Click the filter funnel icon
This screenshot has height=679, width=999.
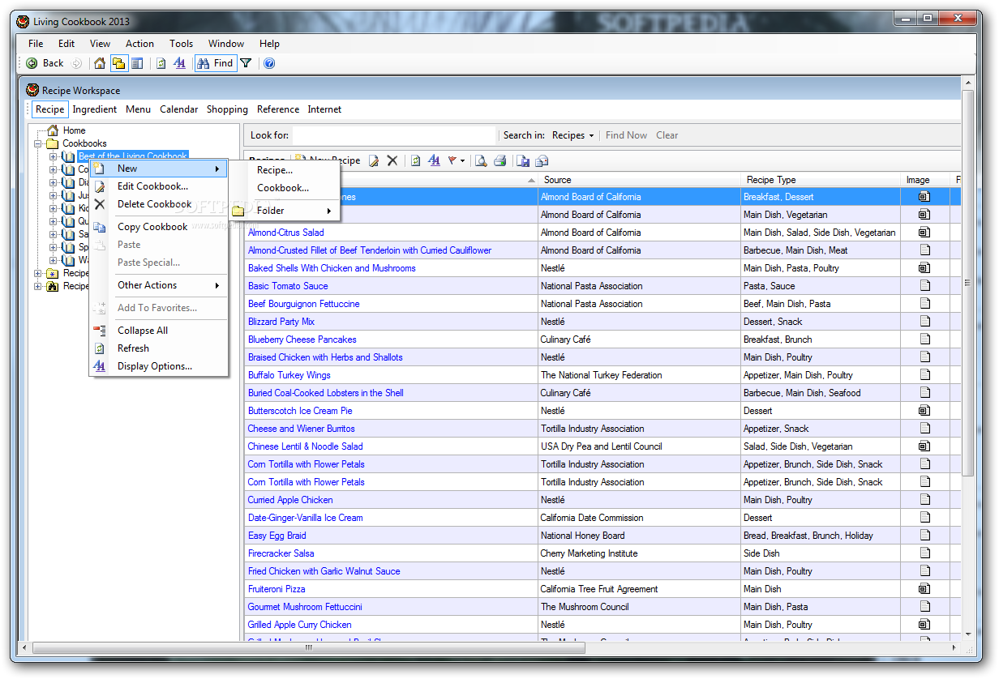pos(246,63)
